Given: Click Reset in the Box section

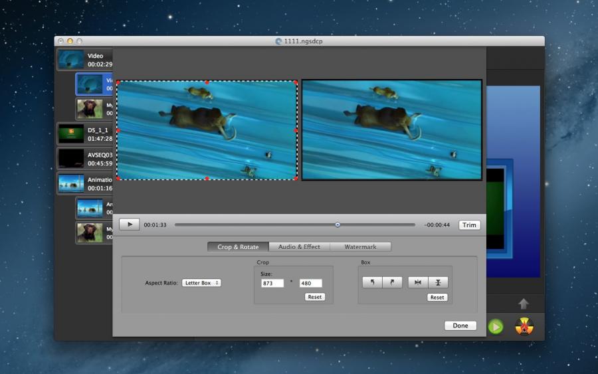Looking at the screenshot, I should tap(437, 298).
